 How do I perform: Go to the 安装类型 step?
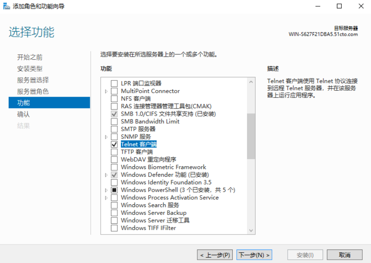pos(30,69)
